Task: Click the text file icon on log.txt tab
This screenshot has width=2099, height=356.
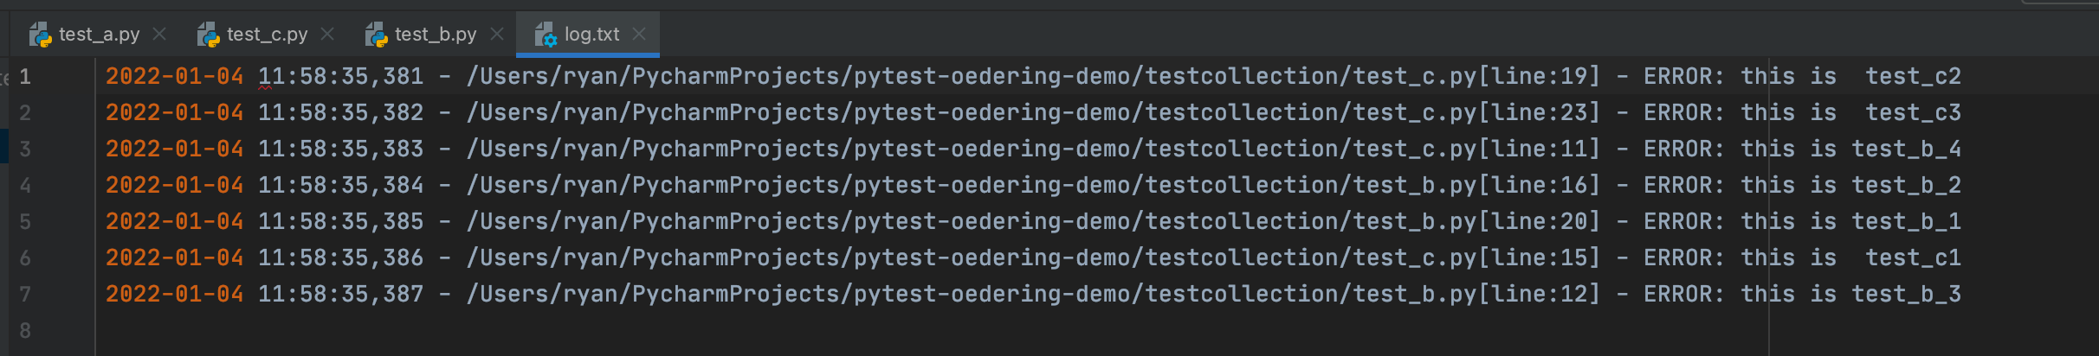Action: point(546,35)
